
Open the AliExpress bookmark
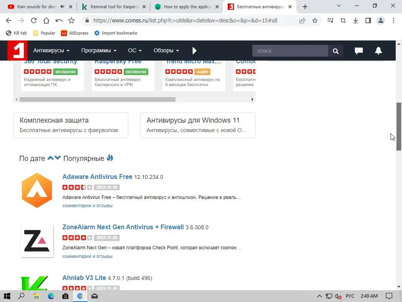coord(75,33)
